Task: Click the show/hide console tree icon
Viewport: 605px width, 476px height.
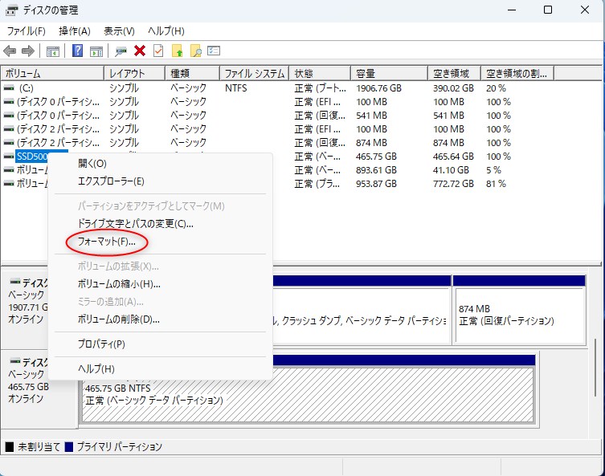Action: click(53, 51)
